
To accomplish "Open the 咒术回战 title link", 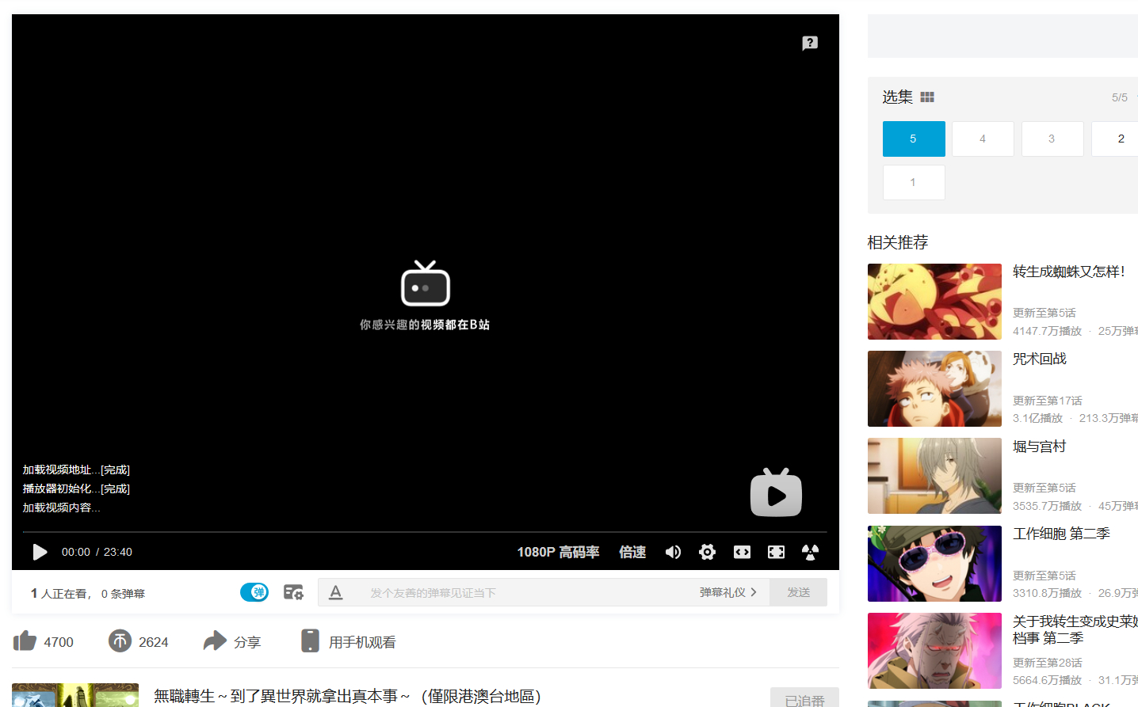I will 1040,359.
